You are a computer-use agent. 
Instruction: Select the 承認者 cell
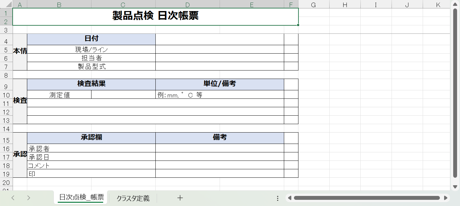click(x=91, y=148)
